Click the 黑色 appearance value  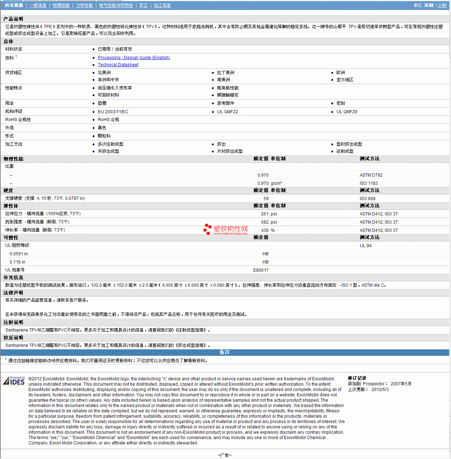(102, 128)
